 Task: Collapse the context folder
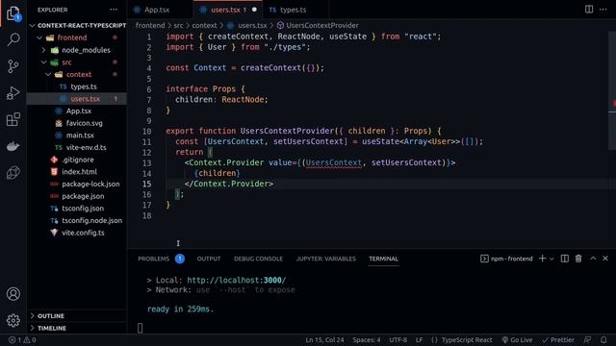(x=77, y=74)
